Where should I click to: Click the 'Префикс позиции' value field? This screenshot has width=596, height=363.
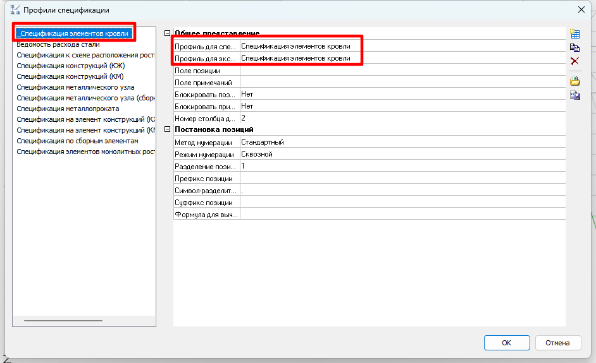coord(402,179)
